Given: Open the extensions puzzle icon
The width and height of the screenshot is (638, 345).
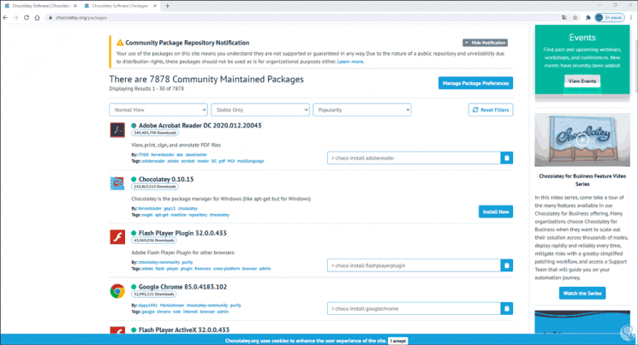Looking at the screenshot, I should [x=588, y=17].
